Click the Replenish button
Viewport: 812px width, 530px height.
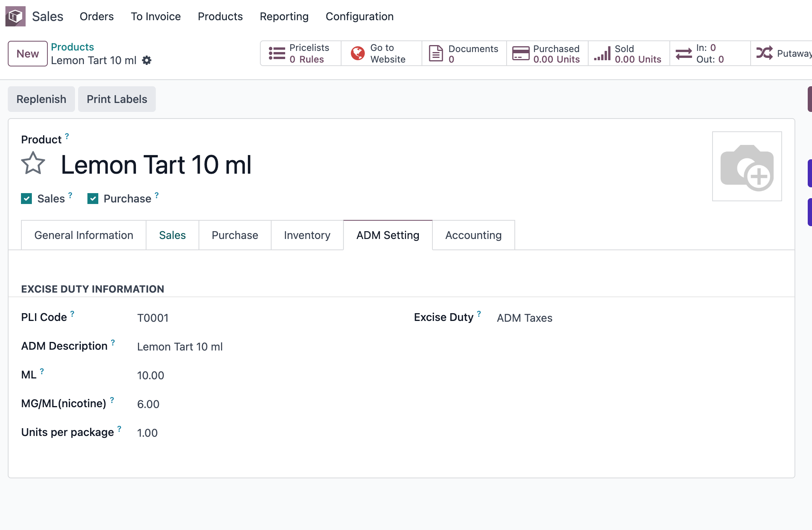pyautogui.click(x=41, y=99)
